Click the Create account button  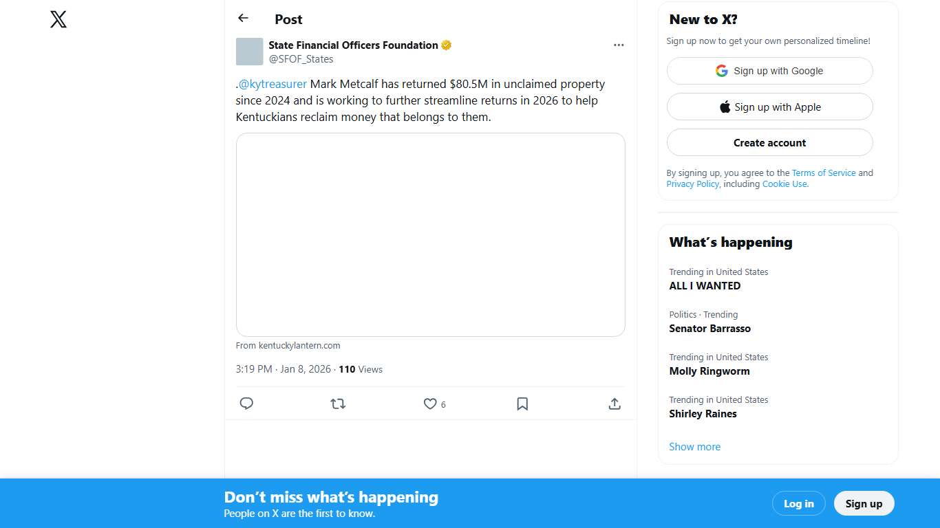(x=769, y=143)
